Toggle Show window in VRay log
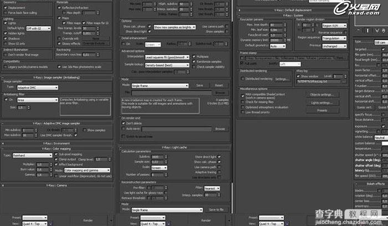Image resolution: width=388 pixels, height=226 pixels. click(298, 76)
